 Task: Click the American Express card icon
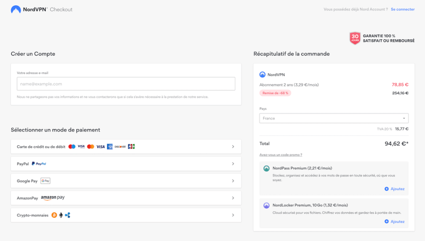[x=110, y=147]
